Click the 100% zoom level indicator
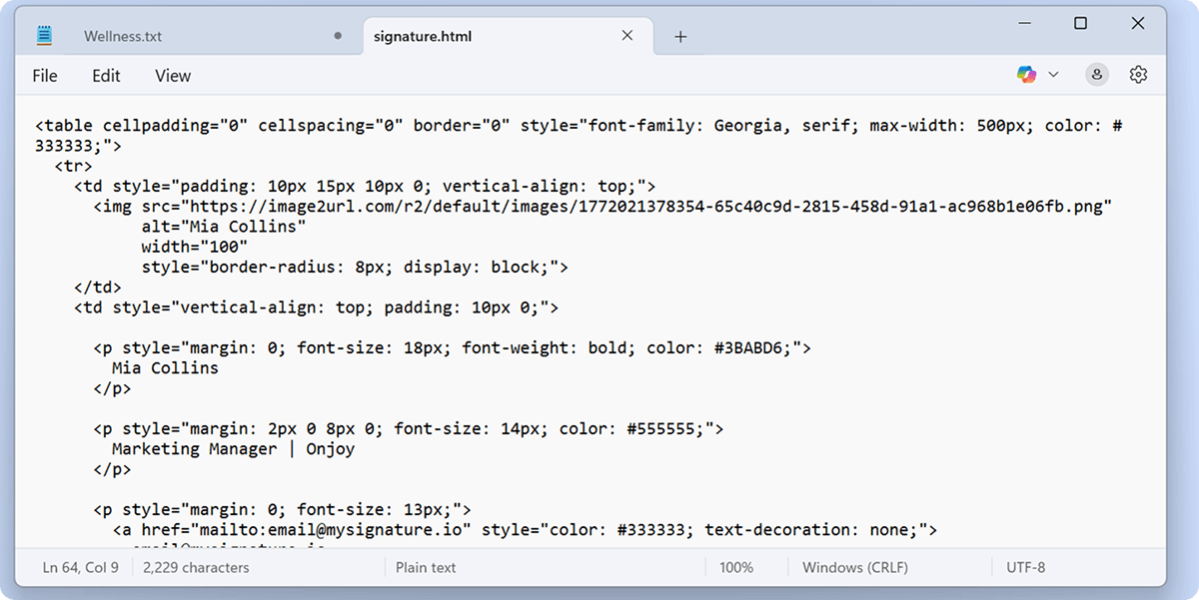The width and height of the screenshot is (1199, 600). tap(736, 567)
